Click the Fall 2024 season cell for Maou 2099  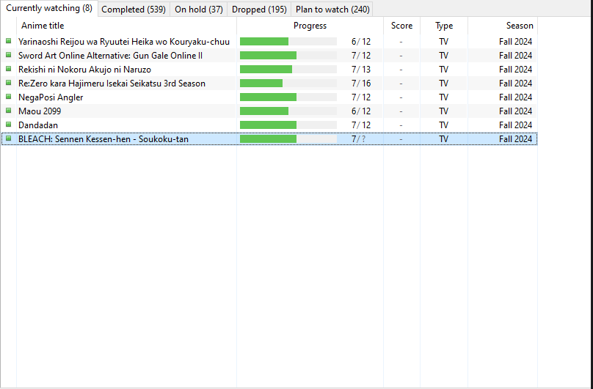coord(515,111)
